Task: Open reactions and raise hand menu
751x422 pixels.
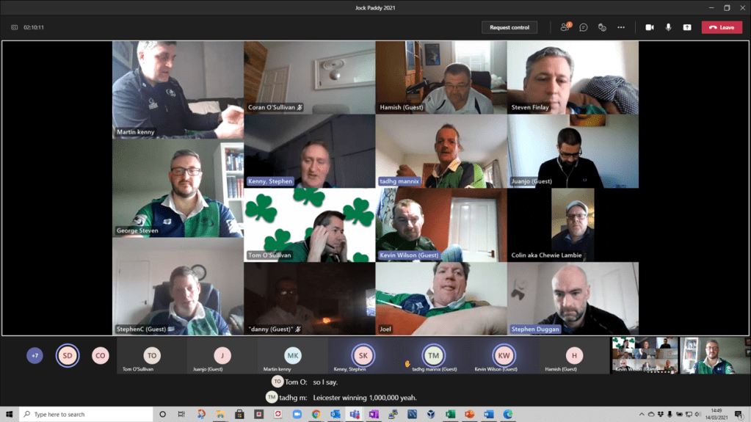Action: point(602,27)
